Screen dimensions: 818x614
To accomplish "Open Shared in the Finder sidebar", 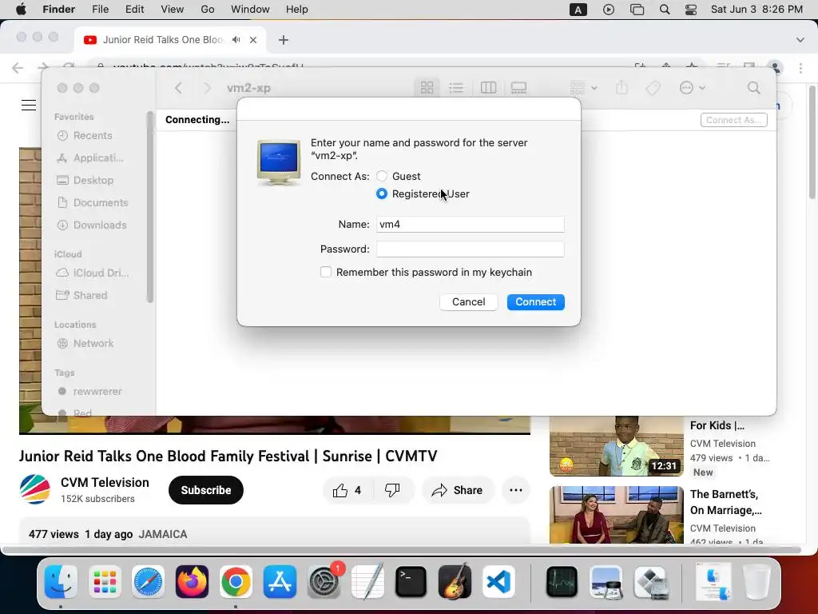I will tap(82, 296).
